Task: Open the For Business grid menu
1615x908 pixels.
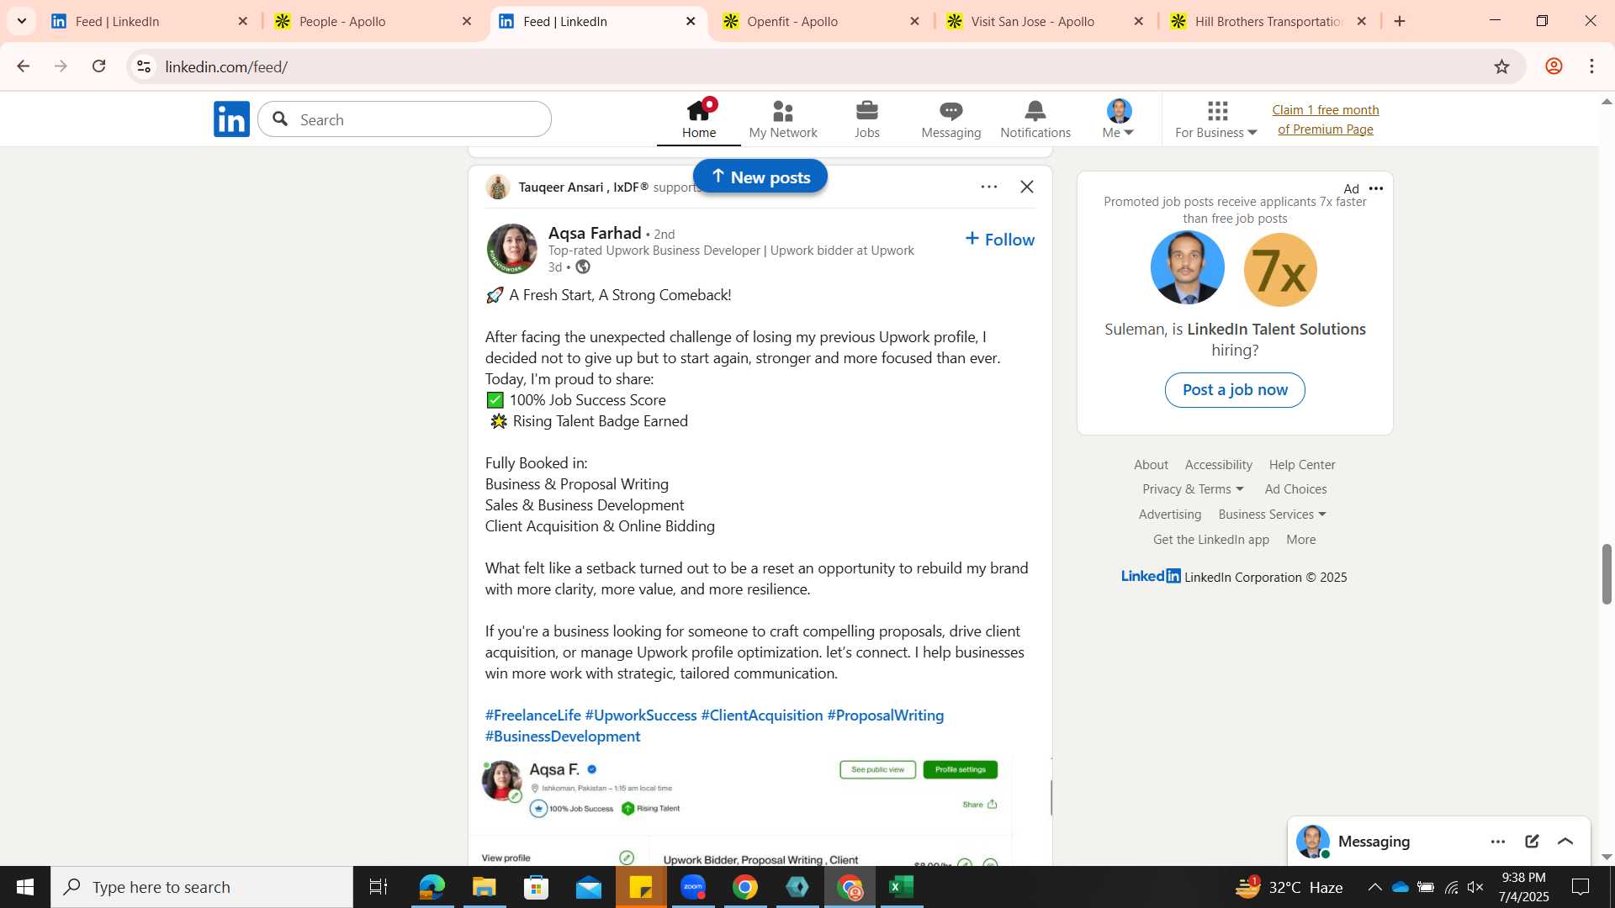Action: click(1216, 119)
